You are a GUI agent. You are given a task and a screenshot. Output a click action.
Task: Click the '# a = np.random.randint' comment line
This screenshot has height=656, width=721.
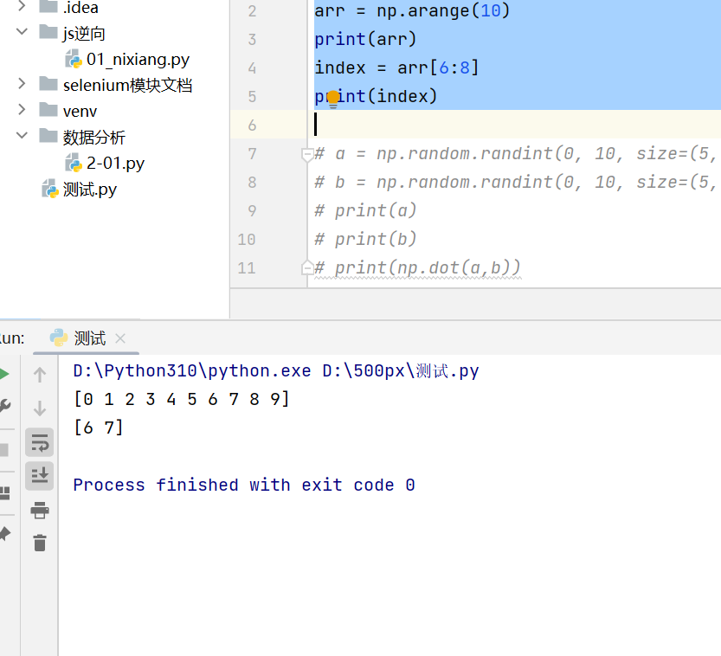[x=515, y=153]
